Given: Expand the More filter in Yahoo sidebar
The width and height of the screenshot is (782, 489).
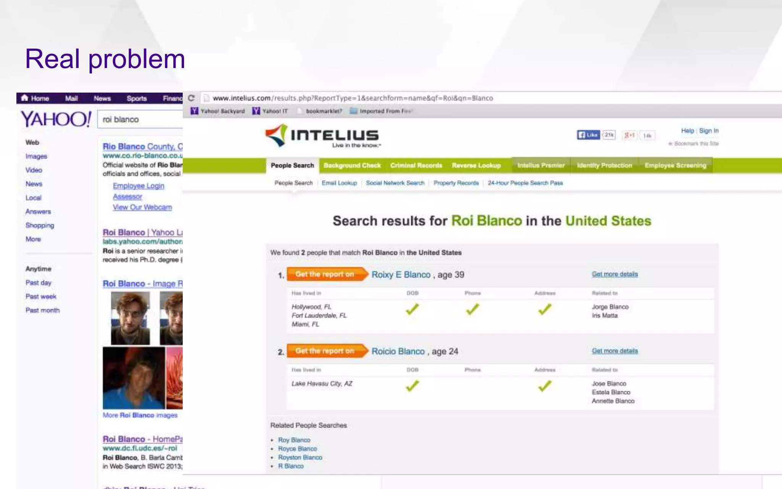Looking at the screenshot, I should click(x=33, y=239).
